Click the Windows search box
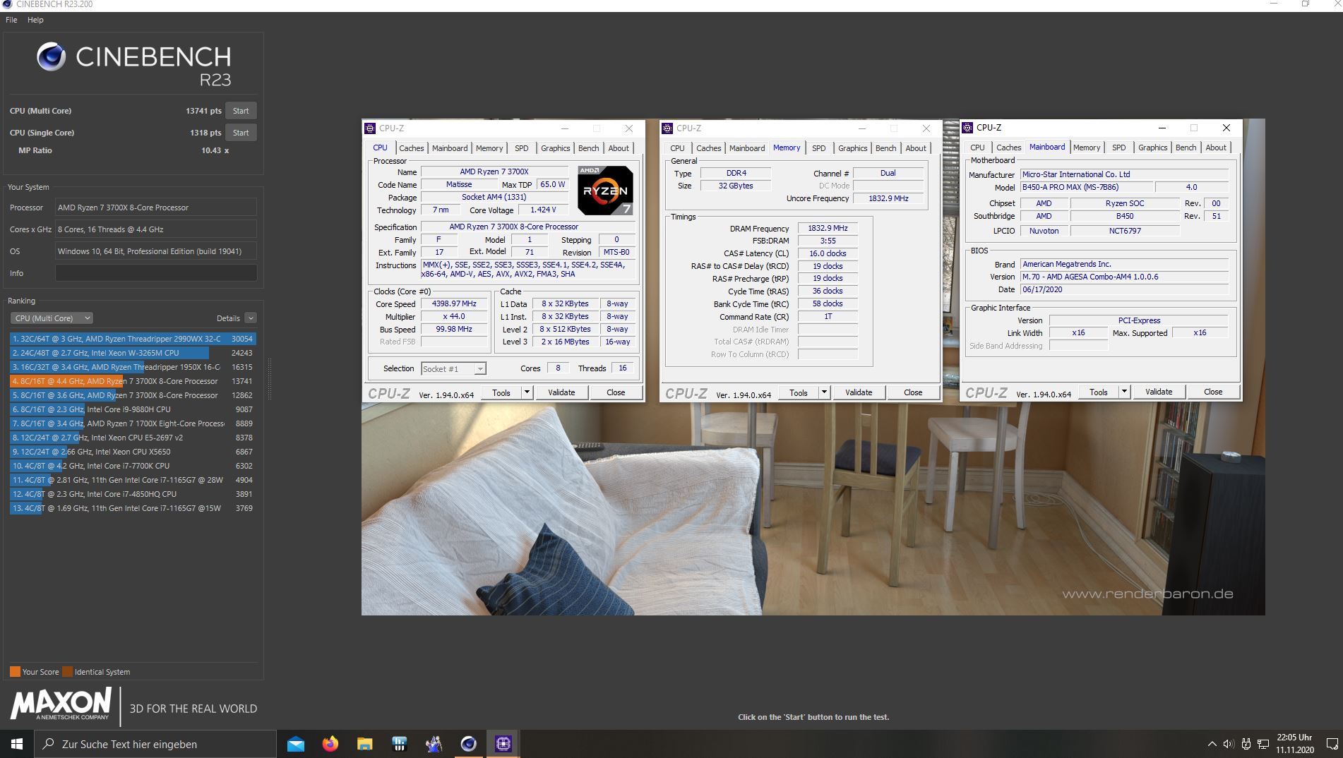The width and height of the screenshot is (1343, 758). tap(155, 744)
